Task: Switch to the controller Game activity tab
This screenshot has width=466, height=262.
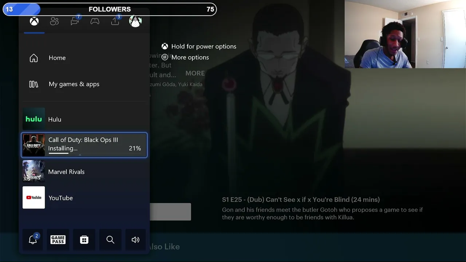Action: click(95, 21)
